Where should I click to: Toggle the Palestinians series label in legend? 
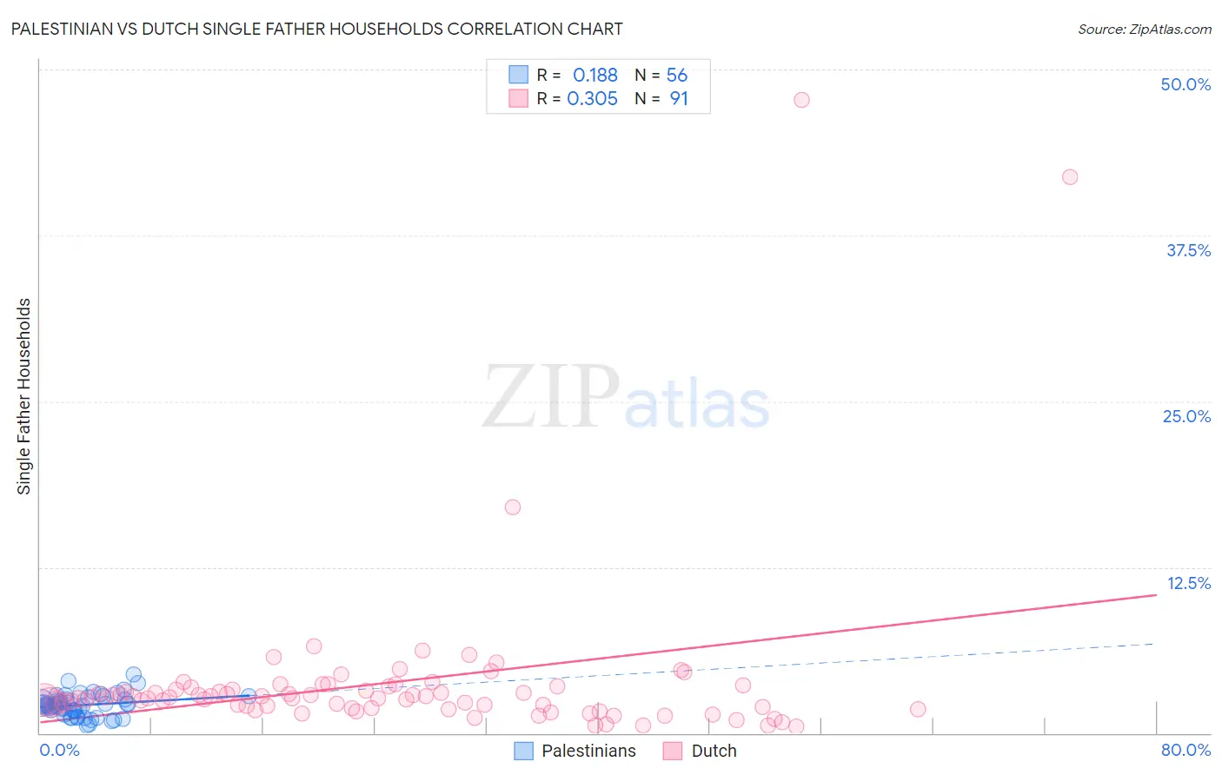588,751
